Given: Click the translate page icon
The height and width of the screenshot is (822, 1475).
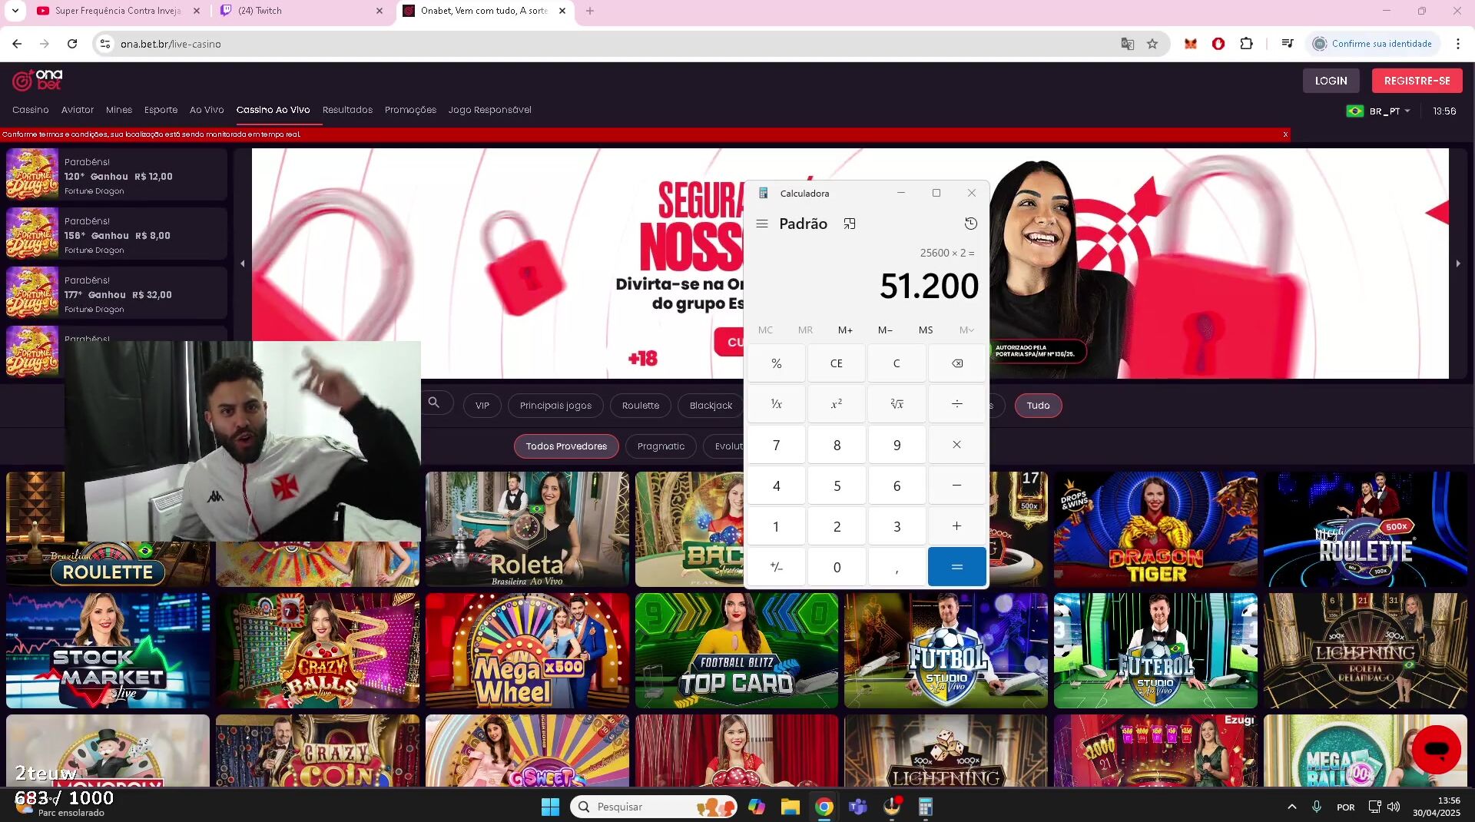Looking at the screenshot, I should click(x=1127, y=44).
